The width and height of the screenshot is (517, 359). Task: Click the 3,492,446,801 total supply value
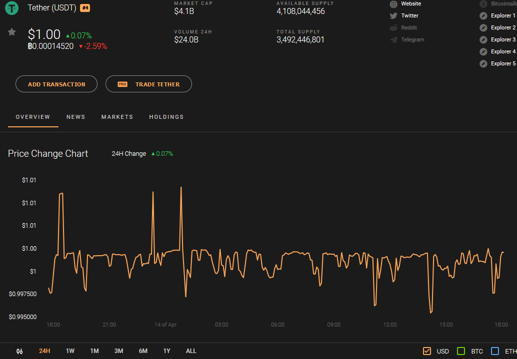[300, 40]
